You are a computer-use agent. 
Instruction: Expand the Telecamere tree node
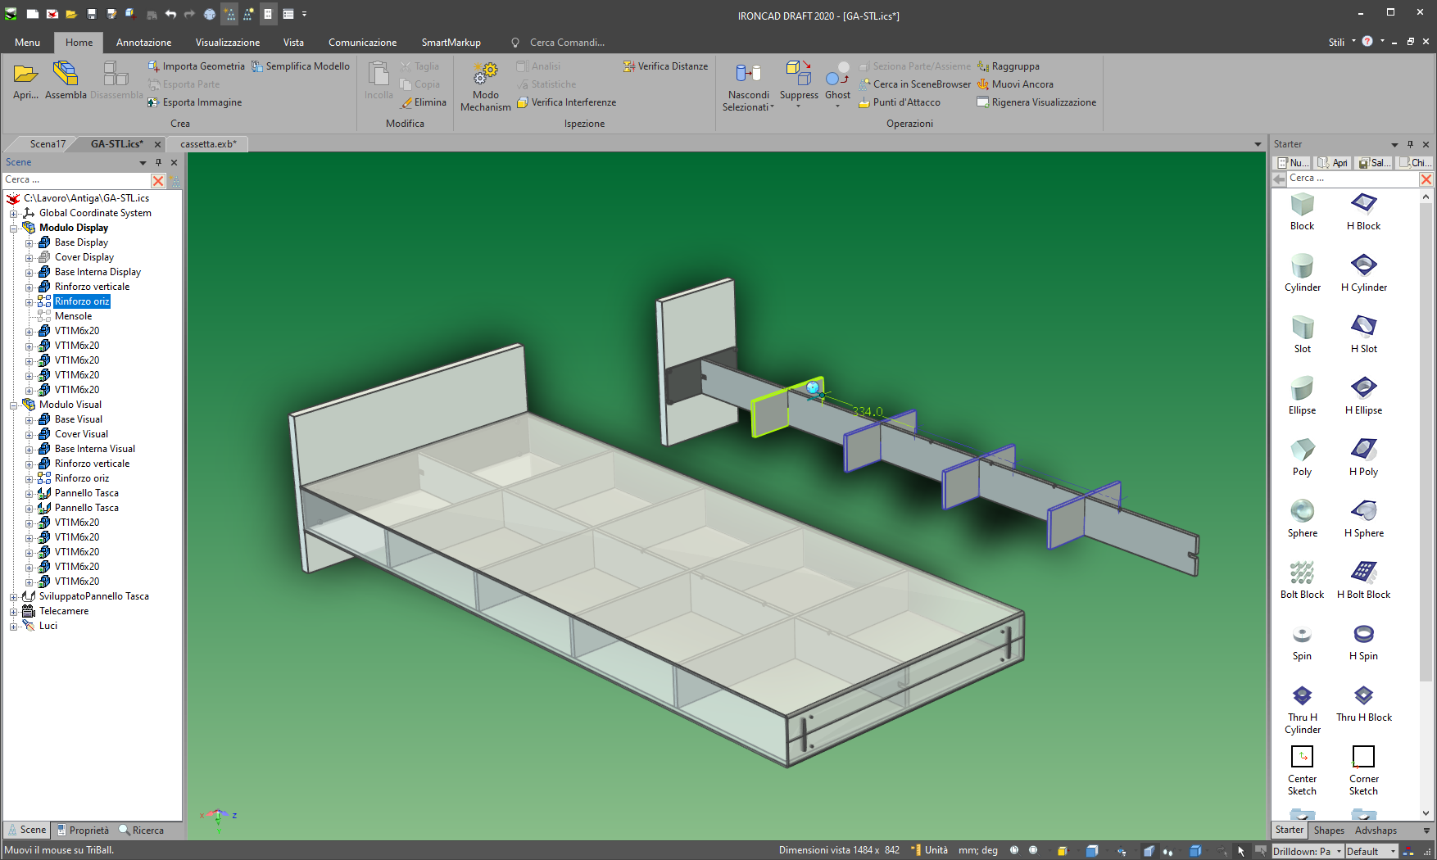14,612
